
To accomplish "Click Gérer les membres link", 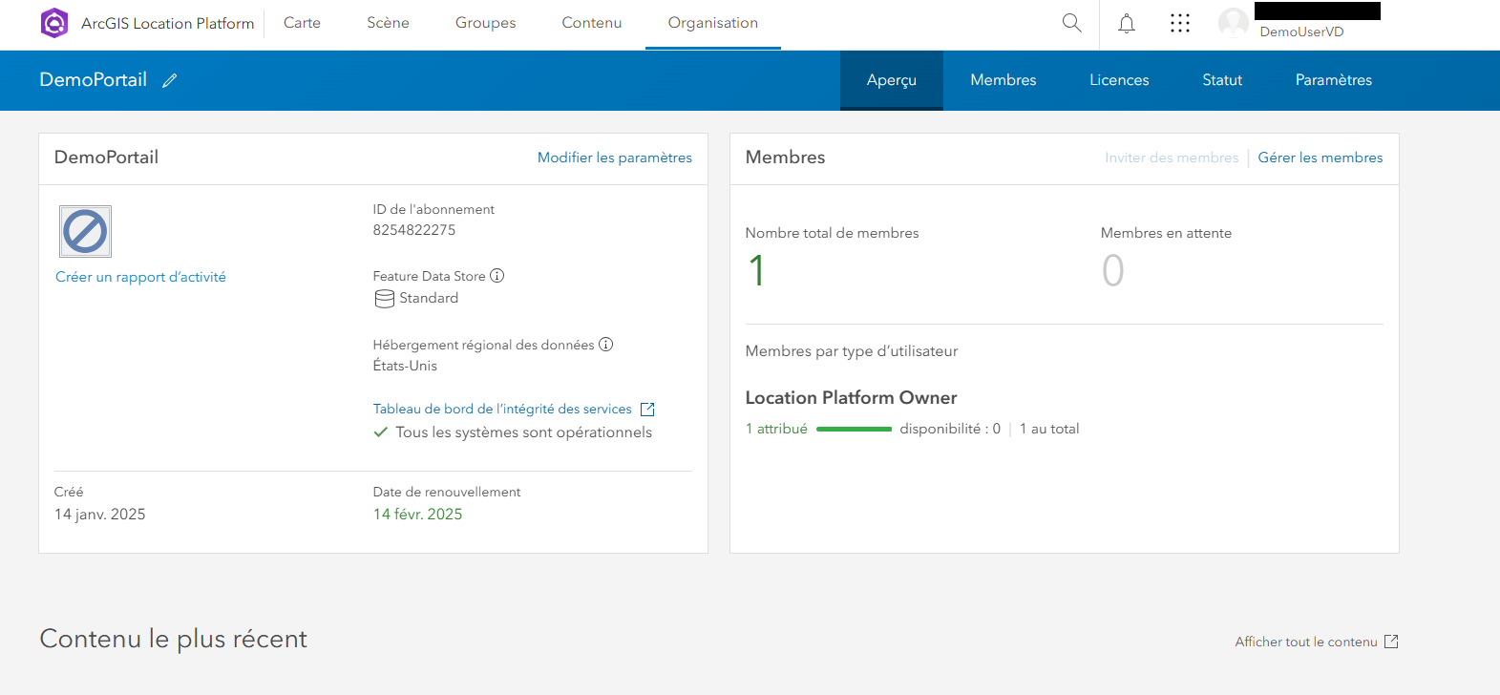I will [1320, 158].
